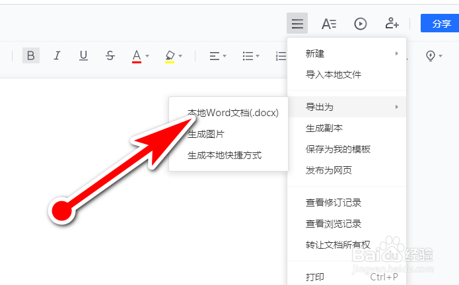
Task: Apply yellow highlight color
Action: click(x=170, y=56)
